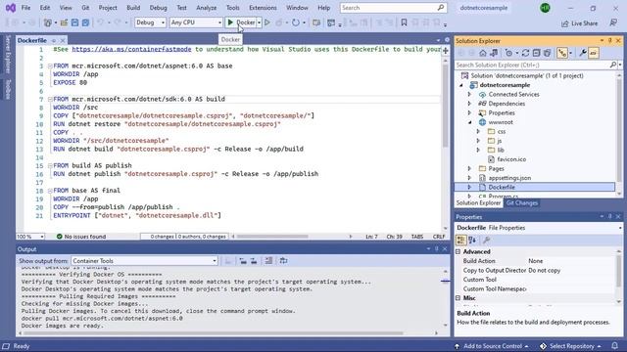This screenshot has width=627, height=352.
Task: Select the Dockerfile editor tab
Action: (32, 40)
